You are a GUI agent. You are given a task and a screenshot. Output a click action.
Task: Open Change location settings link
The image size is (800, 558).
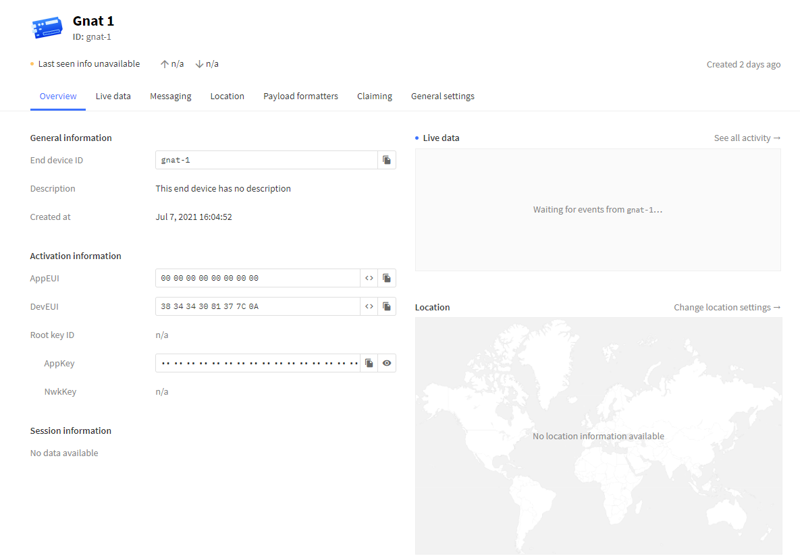(x=726, y=307)
